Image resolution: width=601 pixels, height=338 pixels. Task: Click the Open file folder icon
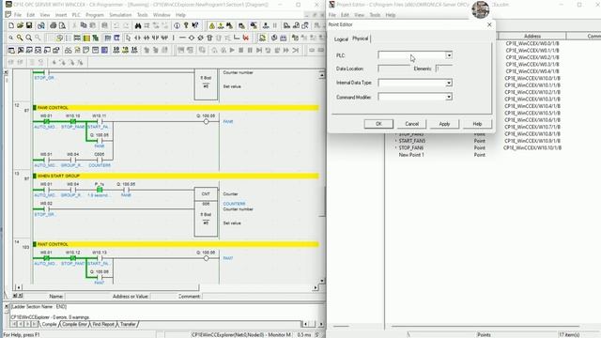coord(20,25)
